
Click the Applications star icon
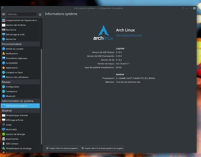tap(3, 68)
